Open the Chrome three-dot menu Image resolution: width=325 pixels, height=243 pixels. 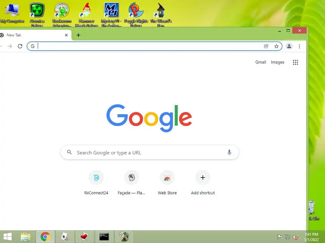click(299, 46)
